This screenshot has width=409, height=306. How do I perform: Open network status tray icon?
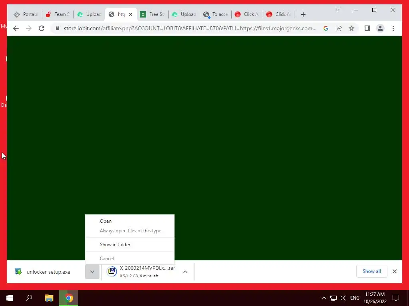click(x=333, y=298)
